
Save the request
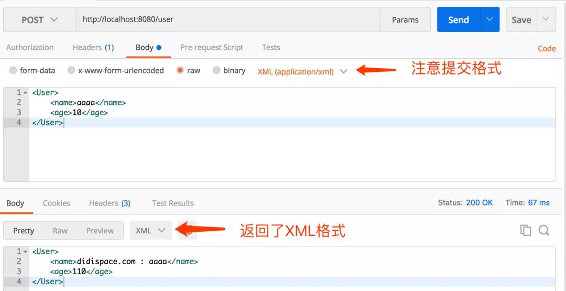(521, 19)
